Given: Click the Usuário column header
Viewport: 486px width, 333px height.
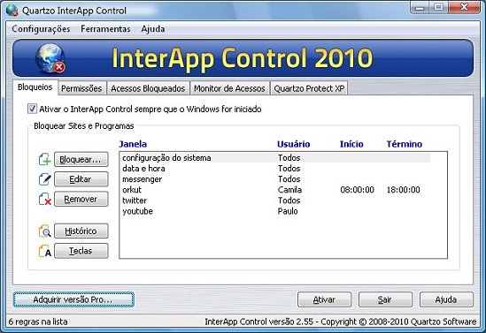Looking at the screenshot, I should [x=294, y=144].
